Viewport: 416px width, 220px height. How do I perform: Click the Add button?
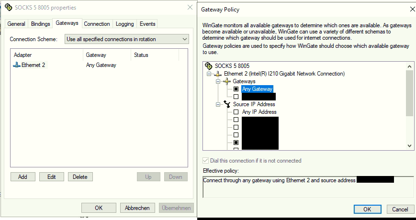(23, 177)
